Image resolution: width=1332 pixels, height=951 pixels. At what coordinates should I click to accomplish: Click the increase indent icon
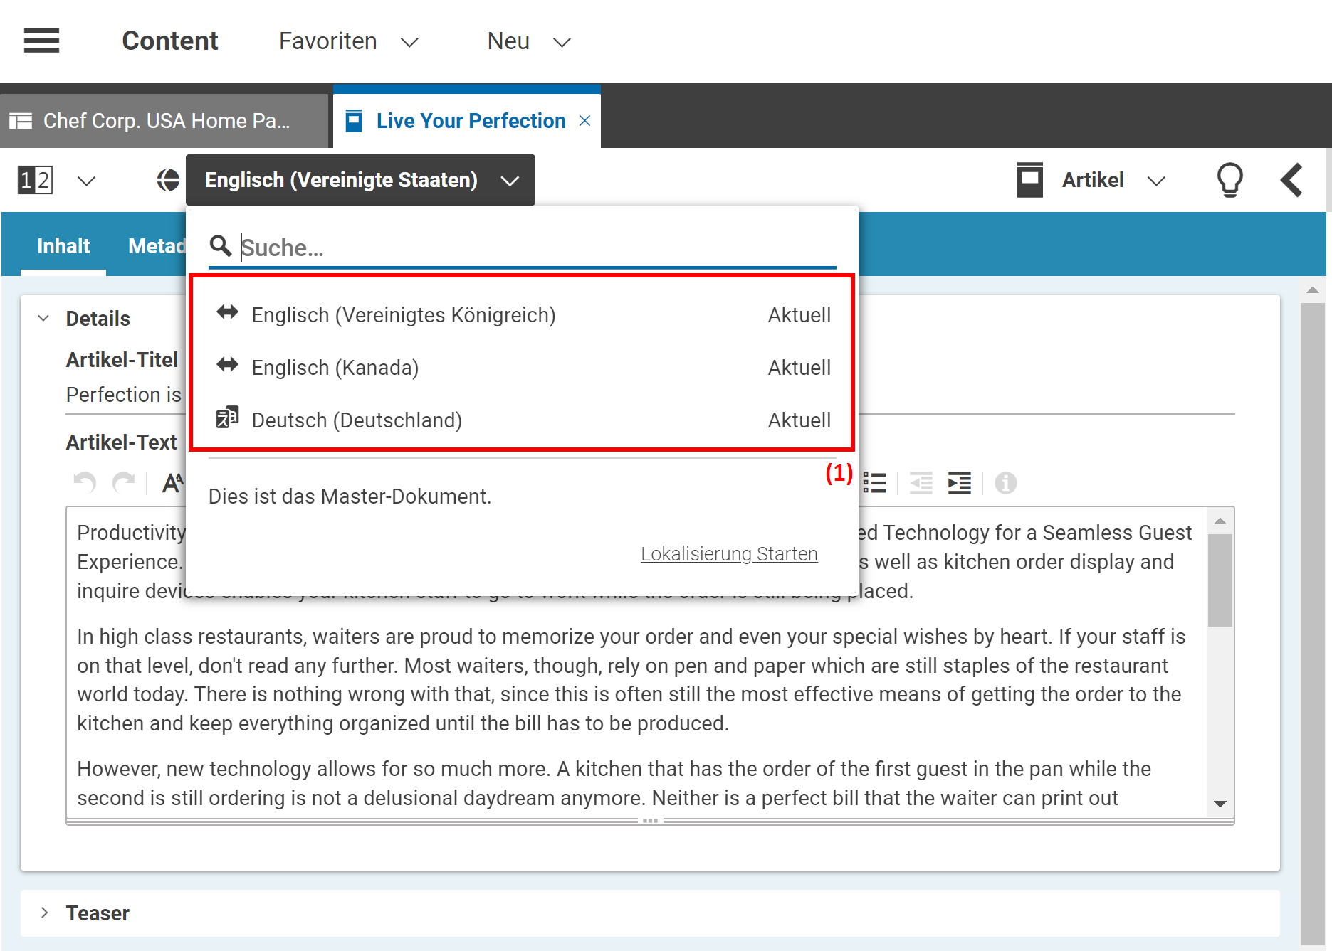[x=959, y=483]
